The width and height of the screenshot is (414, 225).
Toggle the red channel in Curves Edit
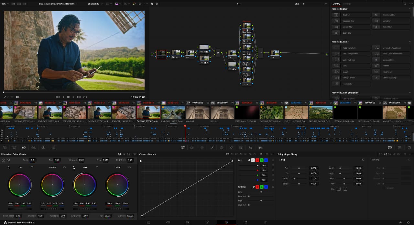click(257, 160)
